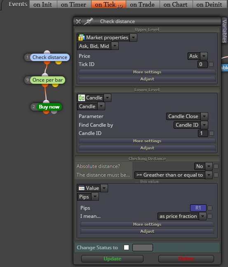Click block number 9 badge
The height and width of the screenshot is (267, 228).
pyautogui.click(x=27, y=80)
